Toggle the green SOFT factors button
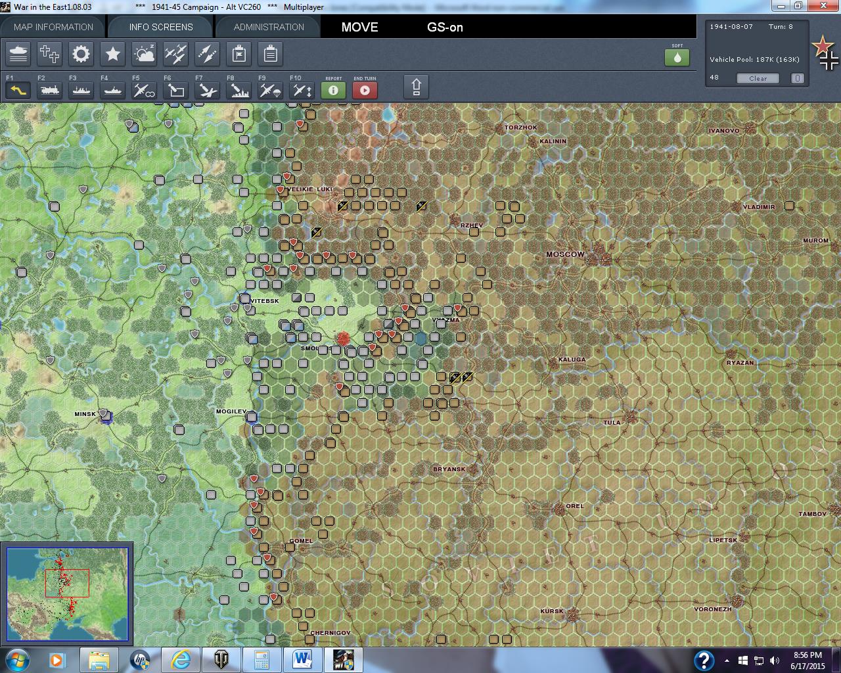The width and height of the screenshot is (841, 673). click(677, 57)
